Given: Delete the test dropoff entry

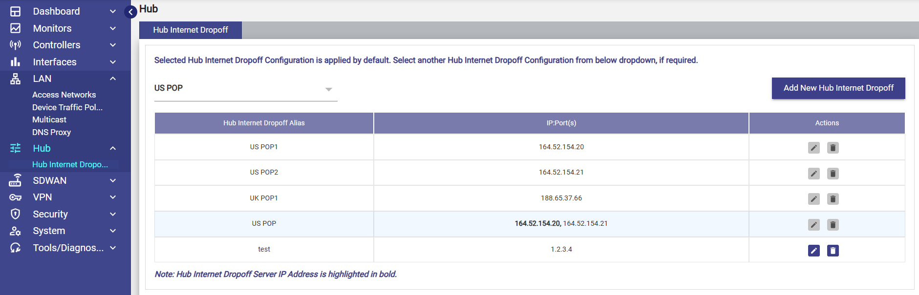Looking at the screenshot, I should tap(833, 251).
